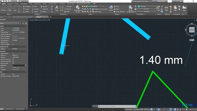Click the Copiar tool in Modificar
This screenshot has width=197, height=111.
[x=26, y=9]
